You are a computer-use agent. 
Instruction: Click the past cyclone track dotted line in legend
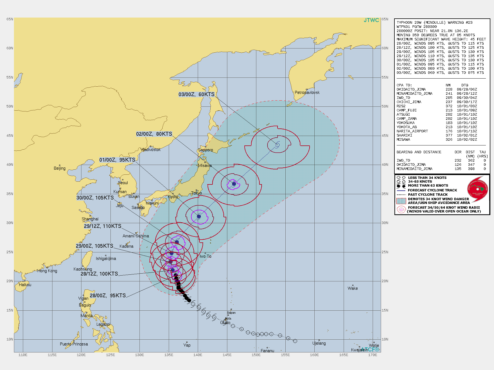[401, 195]
